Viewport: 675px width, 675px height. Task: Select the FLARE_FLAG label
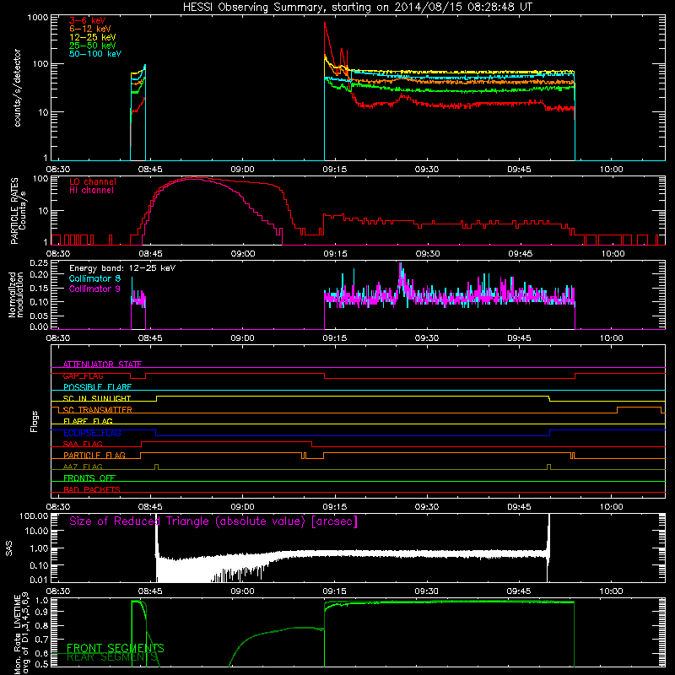88,421
